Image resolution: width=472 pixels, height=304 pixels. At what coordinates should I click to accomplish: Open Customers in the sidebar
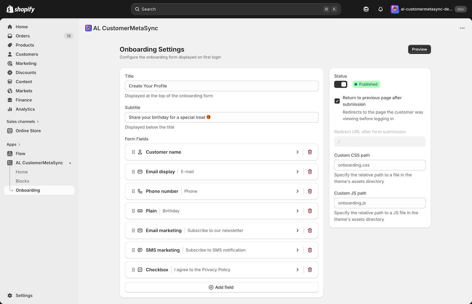click(39, 54)
